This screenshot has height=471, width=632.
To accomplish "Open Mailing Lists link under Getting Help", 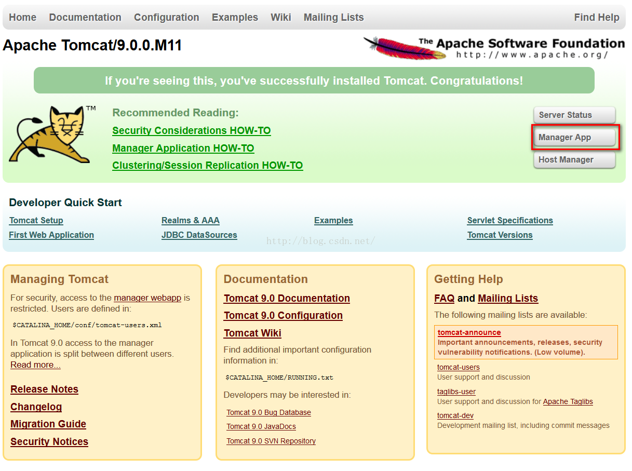I will pos(508,298).
